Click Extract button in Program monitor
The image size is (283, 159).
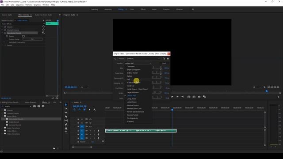coord(194,97)
